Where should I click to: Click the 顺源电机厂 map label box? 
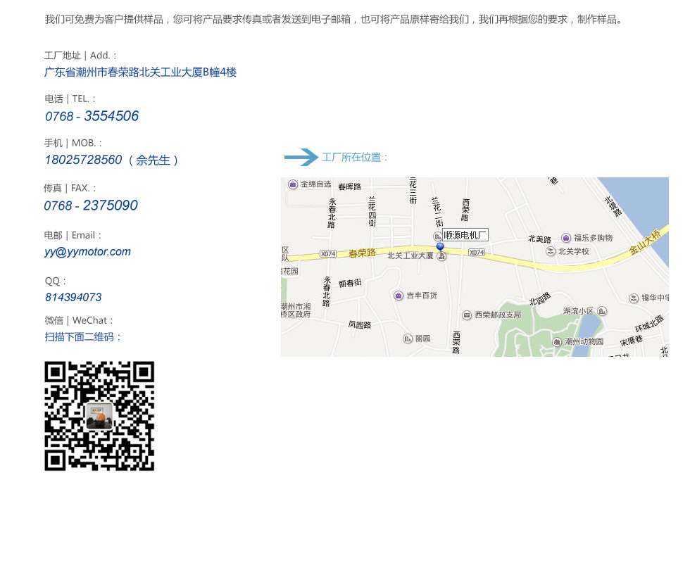pos(465,235)
